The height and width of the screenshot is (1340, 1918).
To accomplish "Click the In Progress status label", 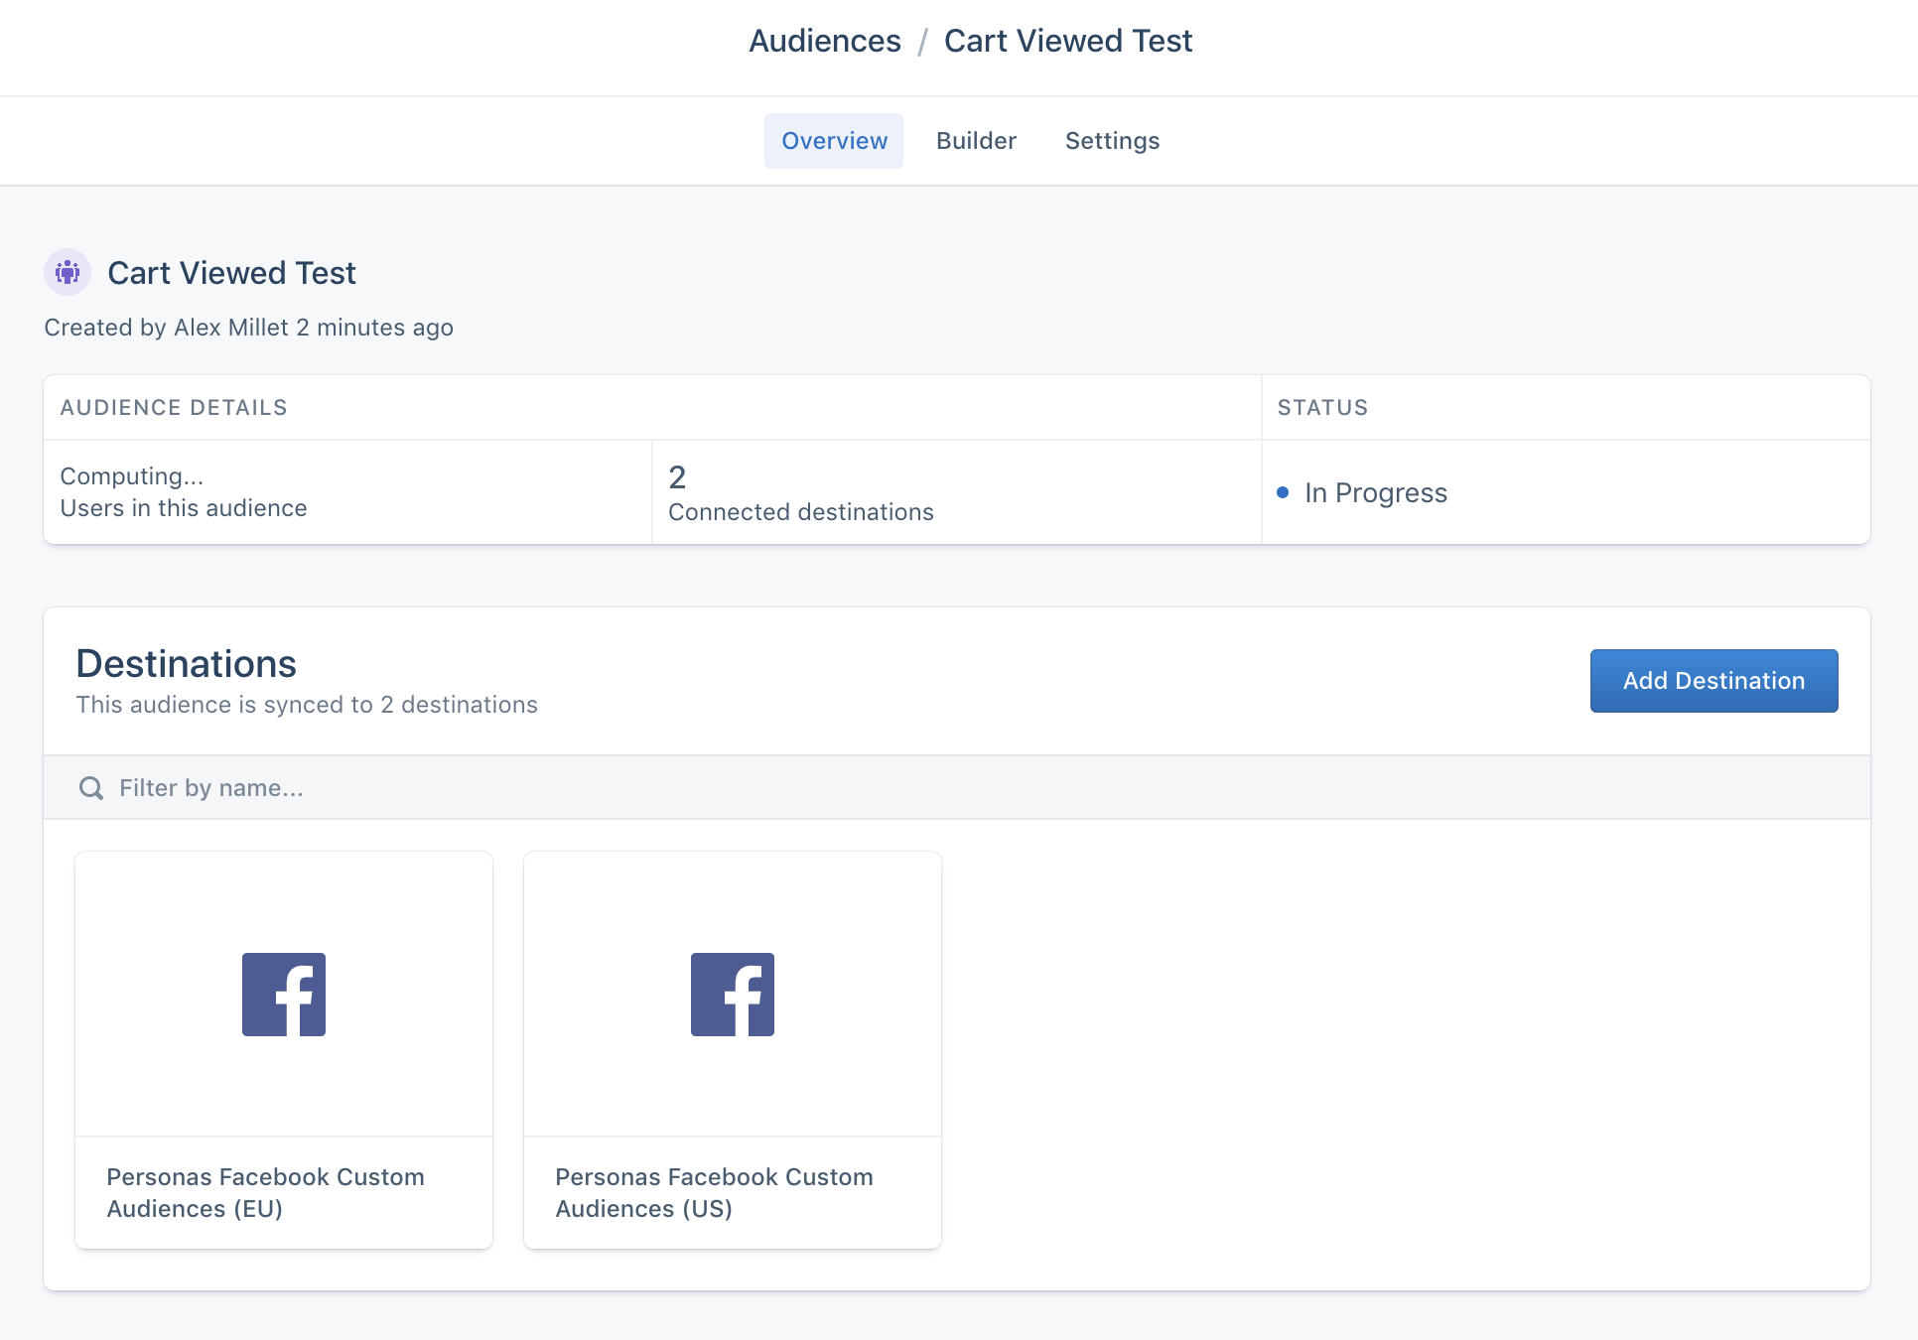I will click(1376, 492).
